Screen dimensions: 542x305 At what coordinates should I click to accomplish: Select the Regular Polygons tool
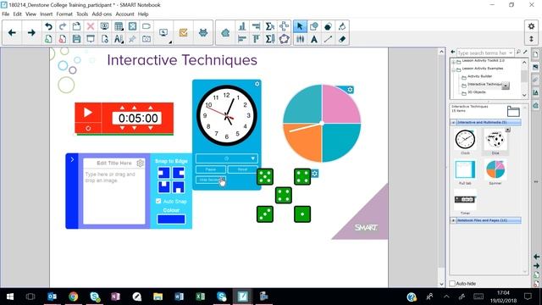285,39
